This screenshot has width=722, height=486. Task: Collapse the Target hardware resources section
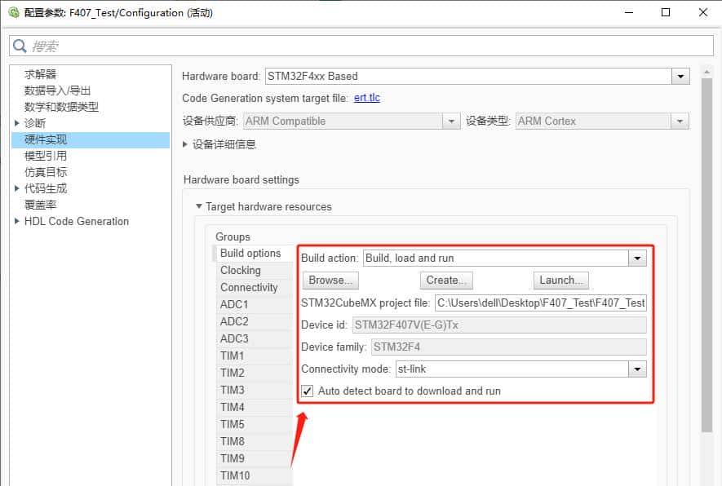point(200,207)
